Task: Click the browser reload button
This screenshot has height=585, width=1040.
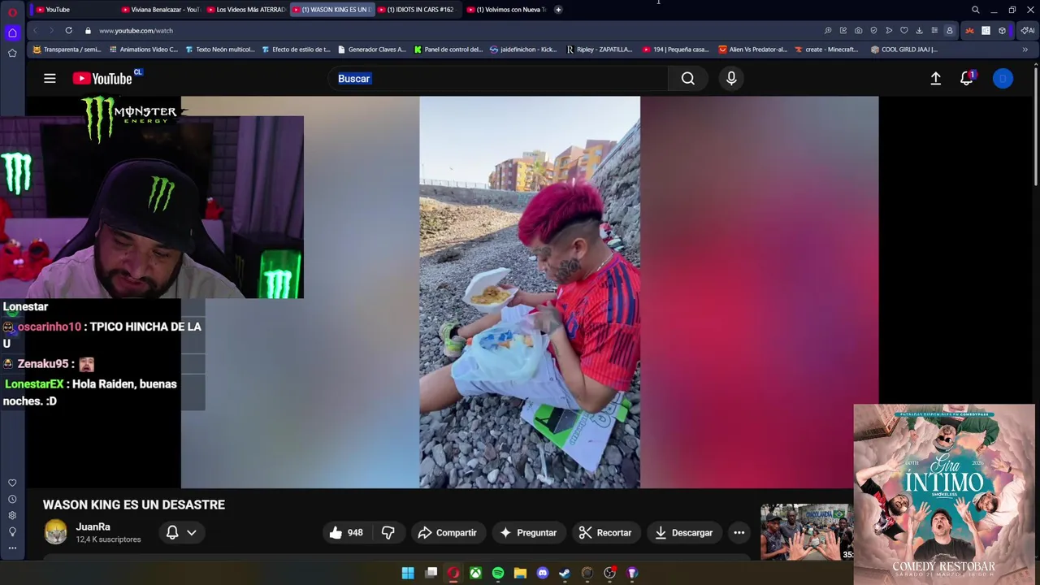Action: [67, 30]
